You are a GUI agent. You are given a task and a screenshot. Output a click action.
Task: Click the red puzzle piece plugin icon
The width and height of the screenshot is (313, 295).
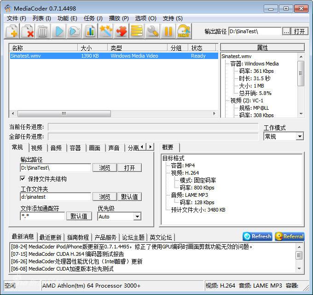[x=121, y=31]
